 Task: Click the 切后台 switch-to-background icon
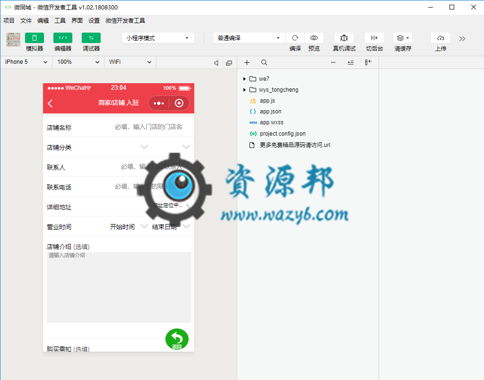(x=374, y=38)
